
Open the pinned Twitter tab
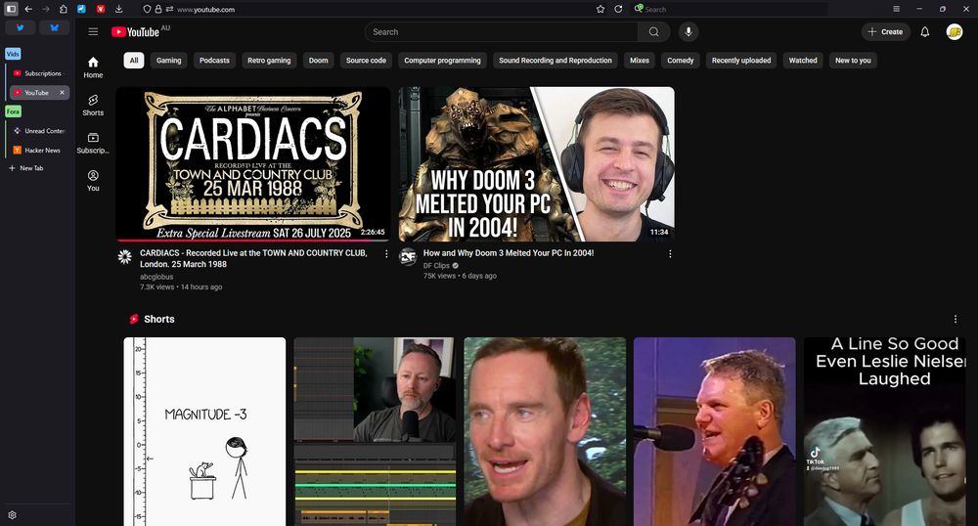[20, 28]
